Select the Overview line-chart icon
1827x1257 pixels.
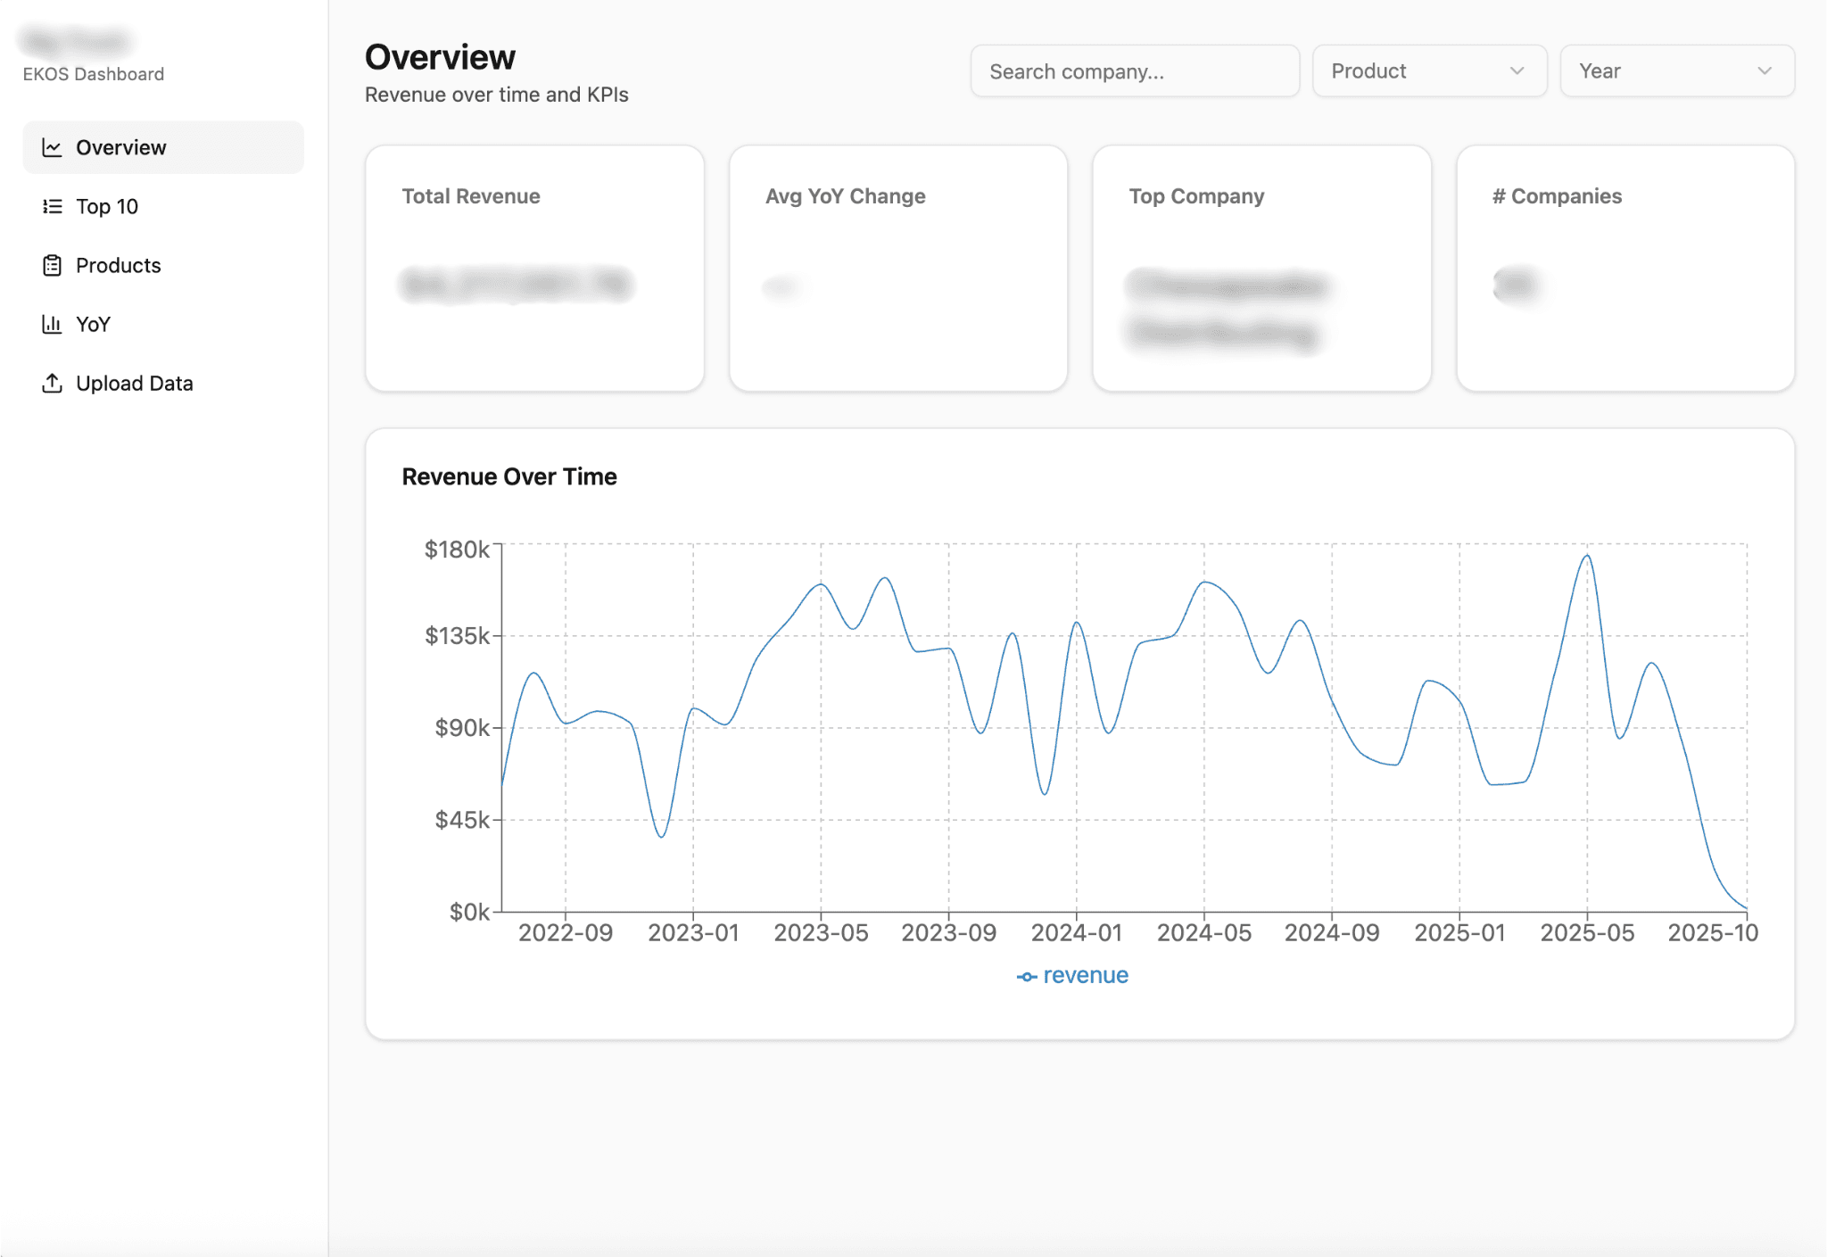click(x=53, y=146)
